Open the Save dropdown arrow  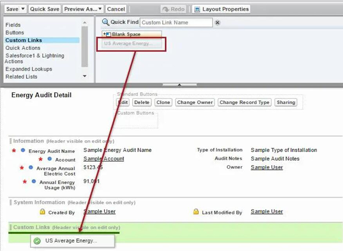coord(23,9)
